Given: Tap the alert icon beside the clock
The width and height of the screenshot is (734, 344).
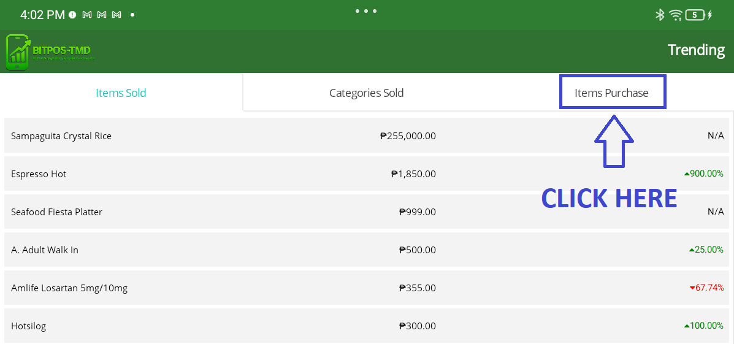Looking at the screenshot, I should 72,15.
